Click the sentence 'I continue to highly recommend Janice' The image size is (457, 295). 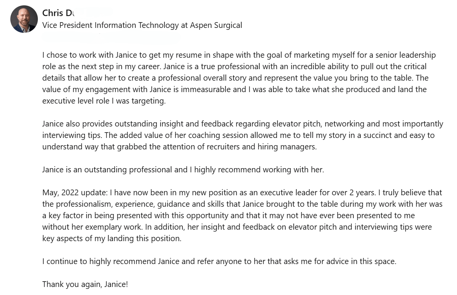[219, 261]
